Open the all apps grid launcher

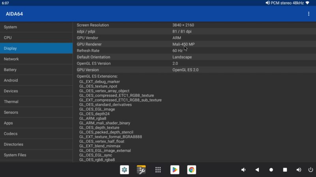tap(158, 170)
